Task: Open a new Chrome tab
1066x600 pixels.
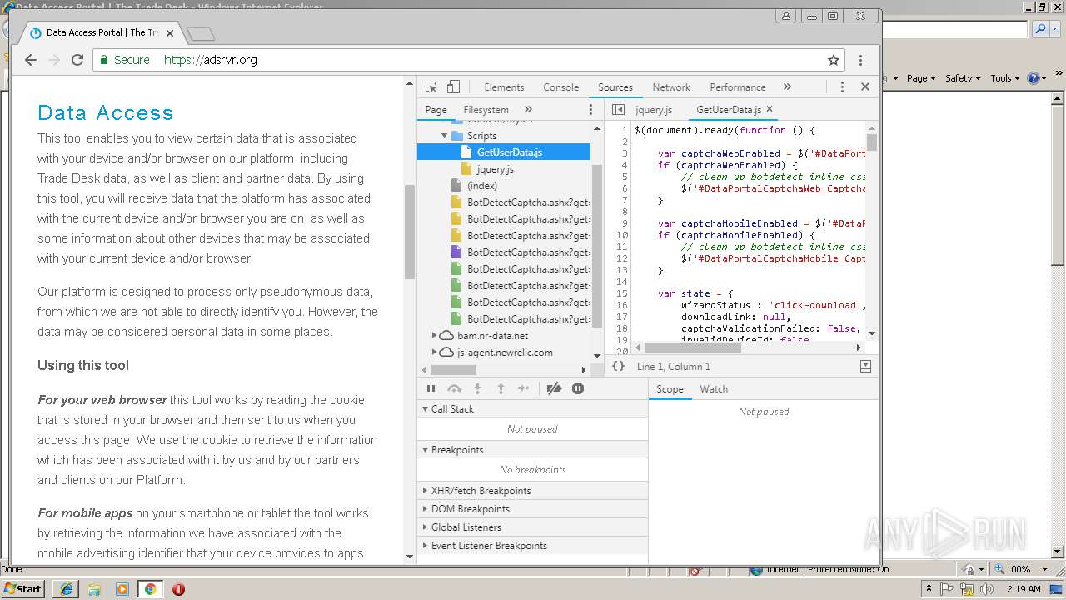Action: (201, 34)
